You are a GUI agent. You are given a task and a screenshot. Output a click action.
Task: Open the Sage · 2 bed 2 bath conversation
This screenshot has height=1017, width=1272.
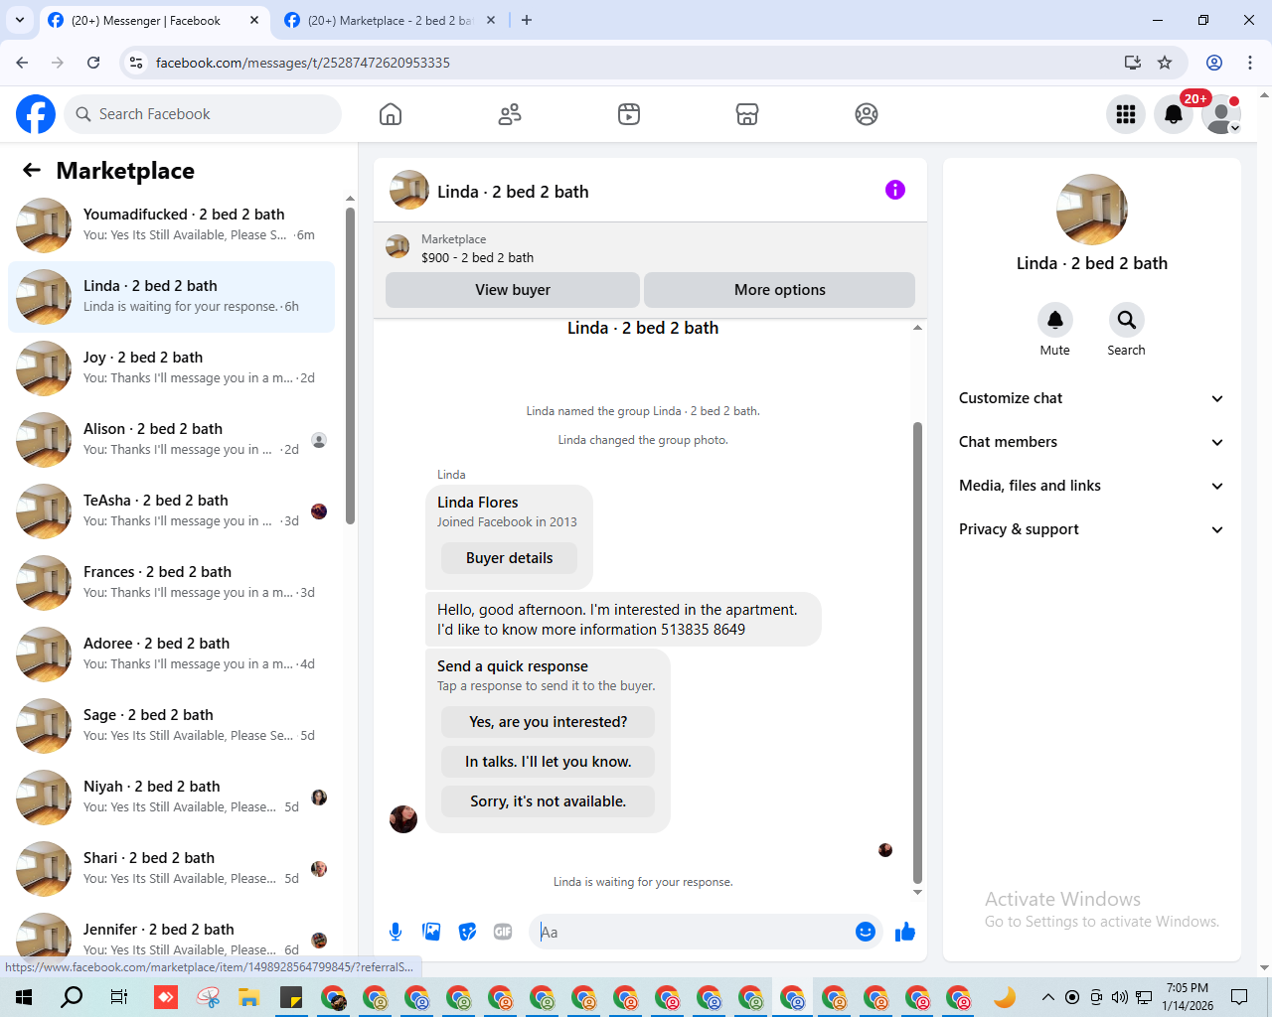tap(171, 726)
